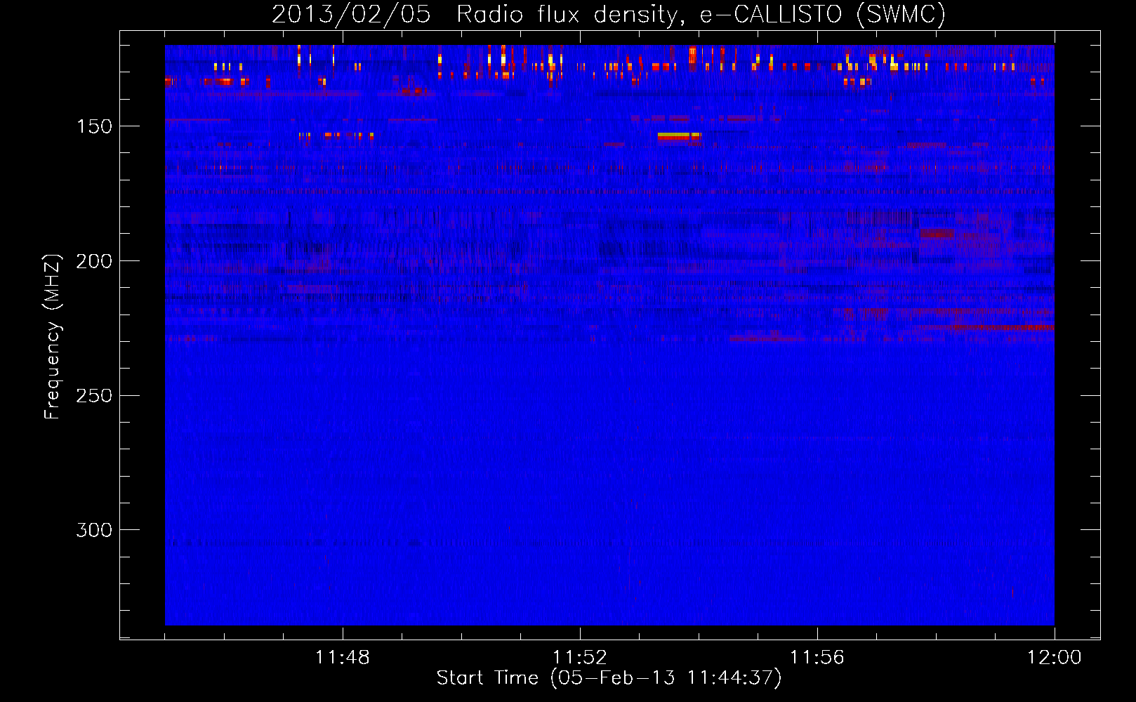Click the 150 frequency tick label
This screenshot has height=702, width=1136.
pyautogui.click(x=94, y=126)
